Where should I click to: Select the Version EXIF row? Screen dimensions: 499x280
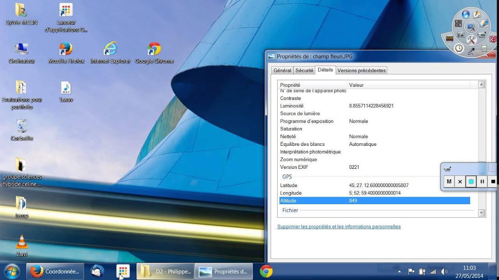[x=375, y=167]
